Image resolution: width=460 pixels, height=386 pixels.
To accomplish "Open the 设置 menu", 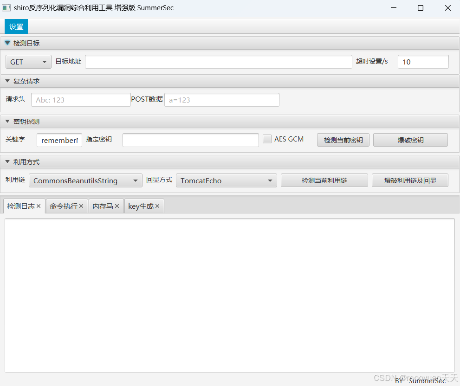I will coord(16,27).
